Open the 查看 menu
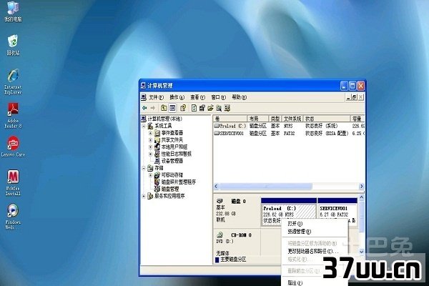Image resolution: width=429 pixels, height=286 pixels. click(x=198, y=97)
